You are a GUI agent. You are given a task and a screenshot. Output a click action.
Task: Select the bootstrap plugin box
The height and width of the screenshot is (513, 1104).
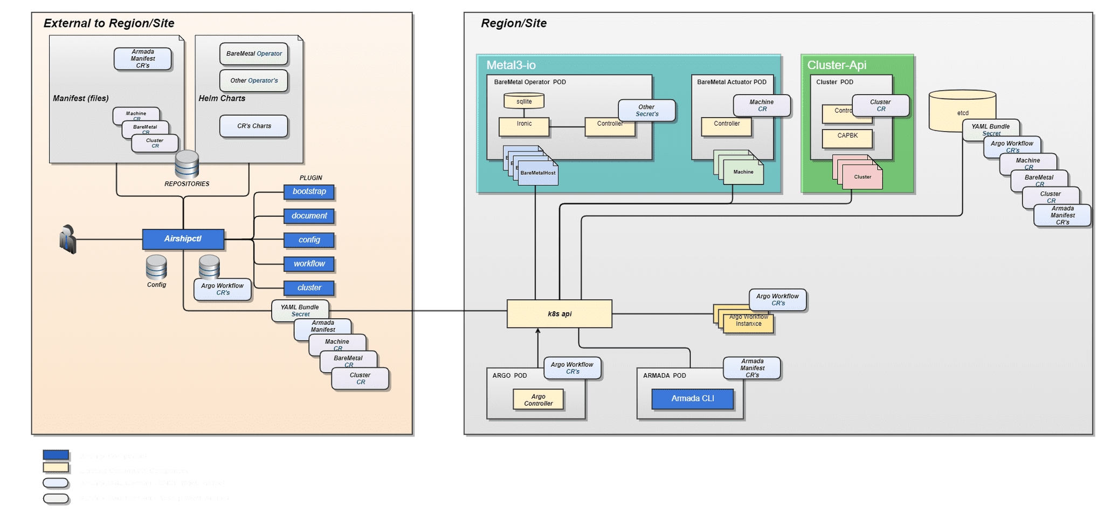tap(309, 191)
